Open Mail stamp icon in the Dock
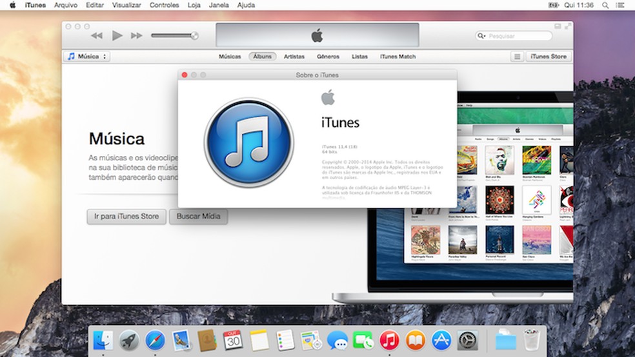Screen dimensions: 635x357 pos(181,340)
